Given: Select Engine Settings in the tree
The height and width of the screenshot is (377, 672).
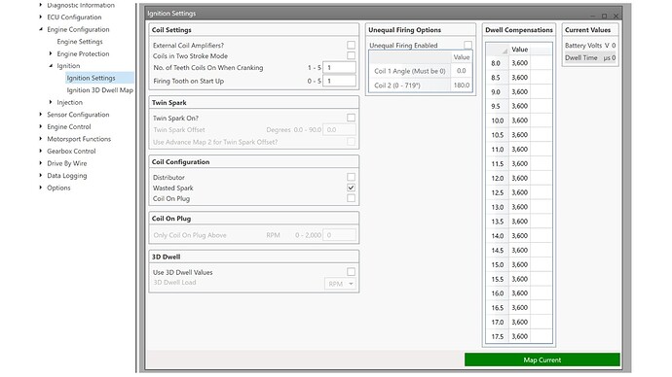Looking at the screenshot, I should [80, 42].
